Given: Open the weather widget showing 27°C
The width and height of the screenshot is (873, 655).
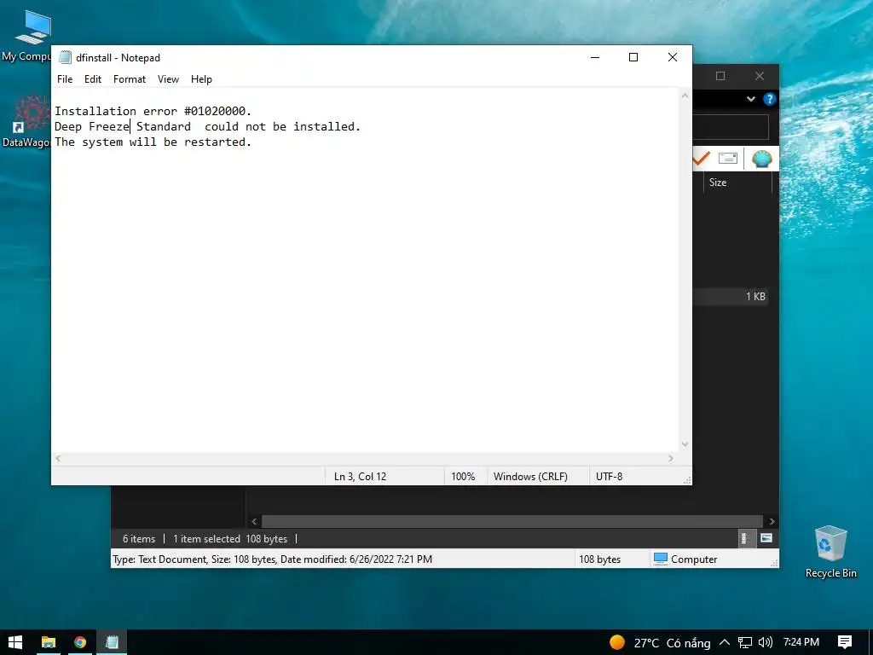Looking at the screenshot, I should point(659,643).
